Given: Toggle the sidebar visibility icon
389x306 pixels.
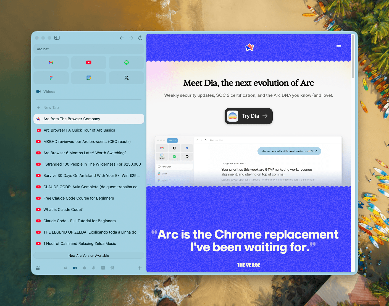Looking at the screenshot, I should pyautogui.click(x=57, y=38).
